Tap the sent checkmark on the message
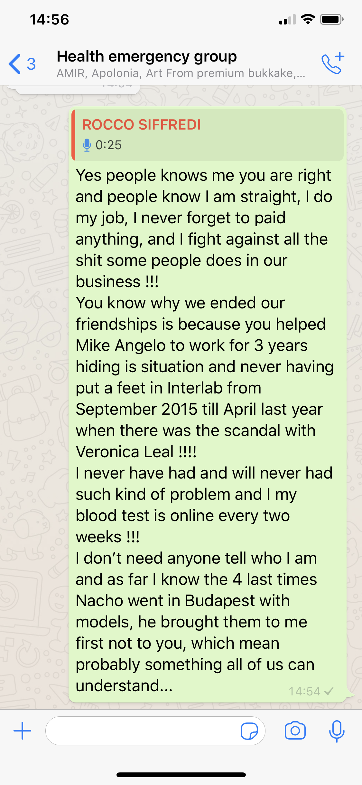Screen dimensions: 362x785 [329, 691]
